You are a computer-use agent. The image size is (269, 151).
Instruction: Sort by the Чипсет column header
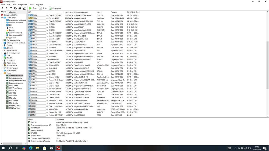[103, 12]
